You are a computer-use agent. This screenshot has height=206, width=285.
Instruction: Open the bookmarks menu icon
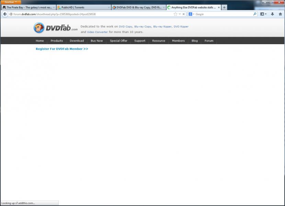click(x=263, y=14)
